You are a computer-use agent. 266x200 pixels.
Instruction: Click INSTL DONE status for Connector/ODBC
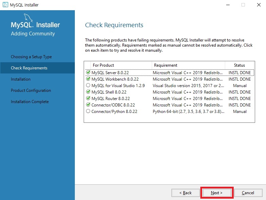239,105
